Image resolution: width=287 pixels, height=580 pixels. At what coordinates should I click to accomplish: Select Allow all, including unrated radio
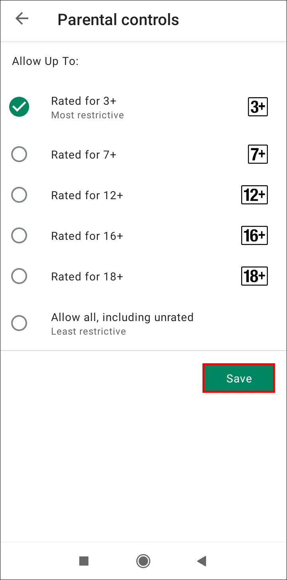(19, 323)
